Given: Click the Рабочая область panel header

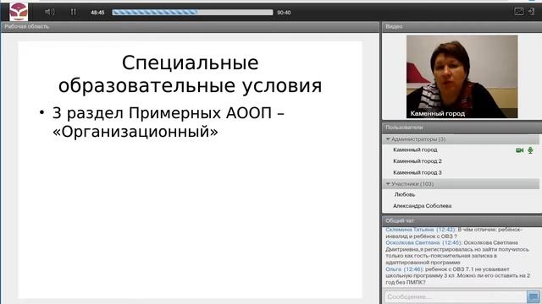Looking at the screenshot, I should click(x=190, y=26).
